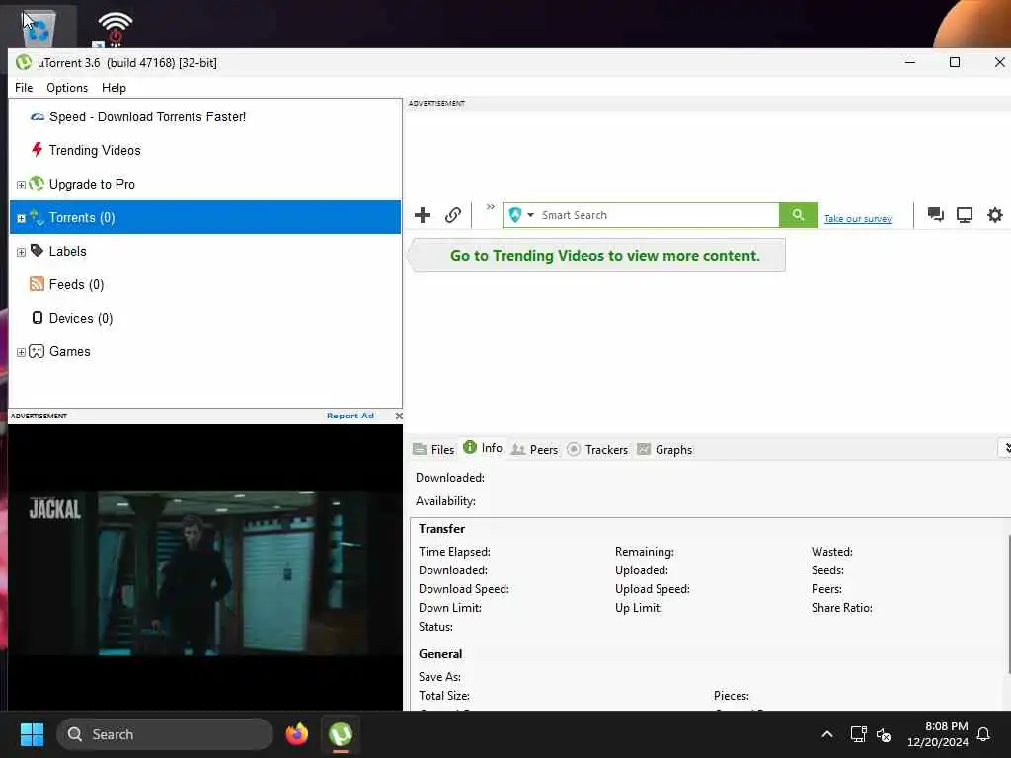Click the Add Torrent plus icon
Screen dimensions: 1011x758
pos(423,215)
